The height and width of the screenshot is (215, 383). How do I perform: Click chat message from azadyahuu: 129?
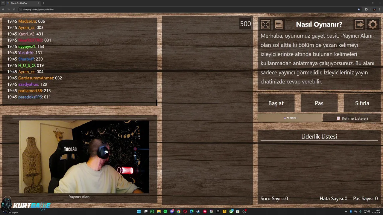click(27, 84)
